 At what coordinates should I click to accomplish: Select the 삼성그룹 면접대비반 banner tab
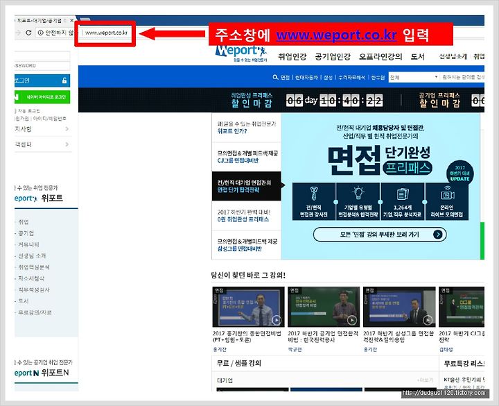coord(246,245)
